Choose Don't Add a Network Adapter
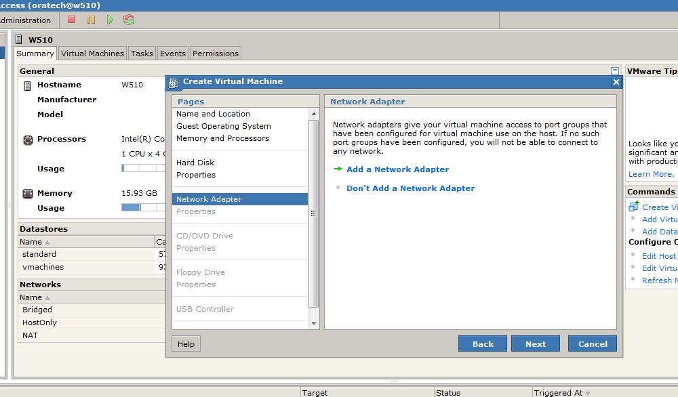The height and width of the screenshot is (397, 678). click(410, 188)
